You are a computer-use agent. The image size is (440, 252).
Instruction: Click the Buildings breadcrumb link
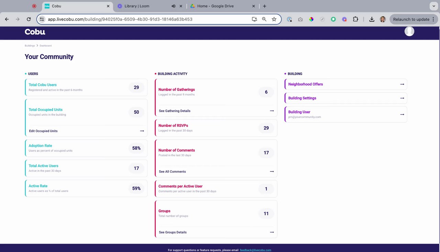(30, 46)
